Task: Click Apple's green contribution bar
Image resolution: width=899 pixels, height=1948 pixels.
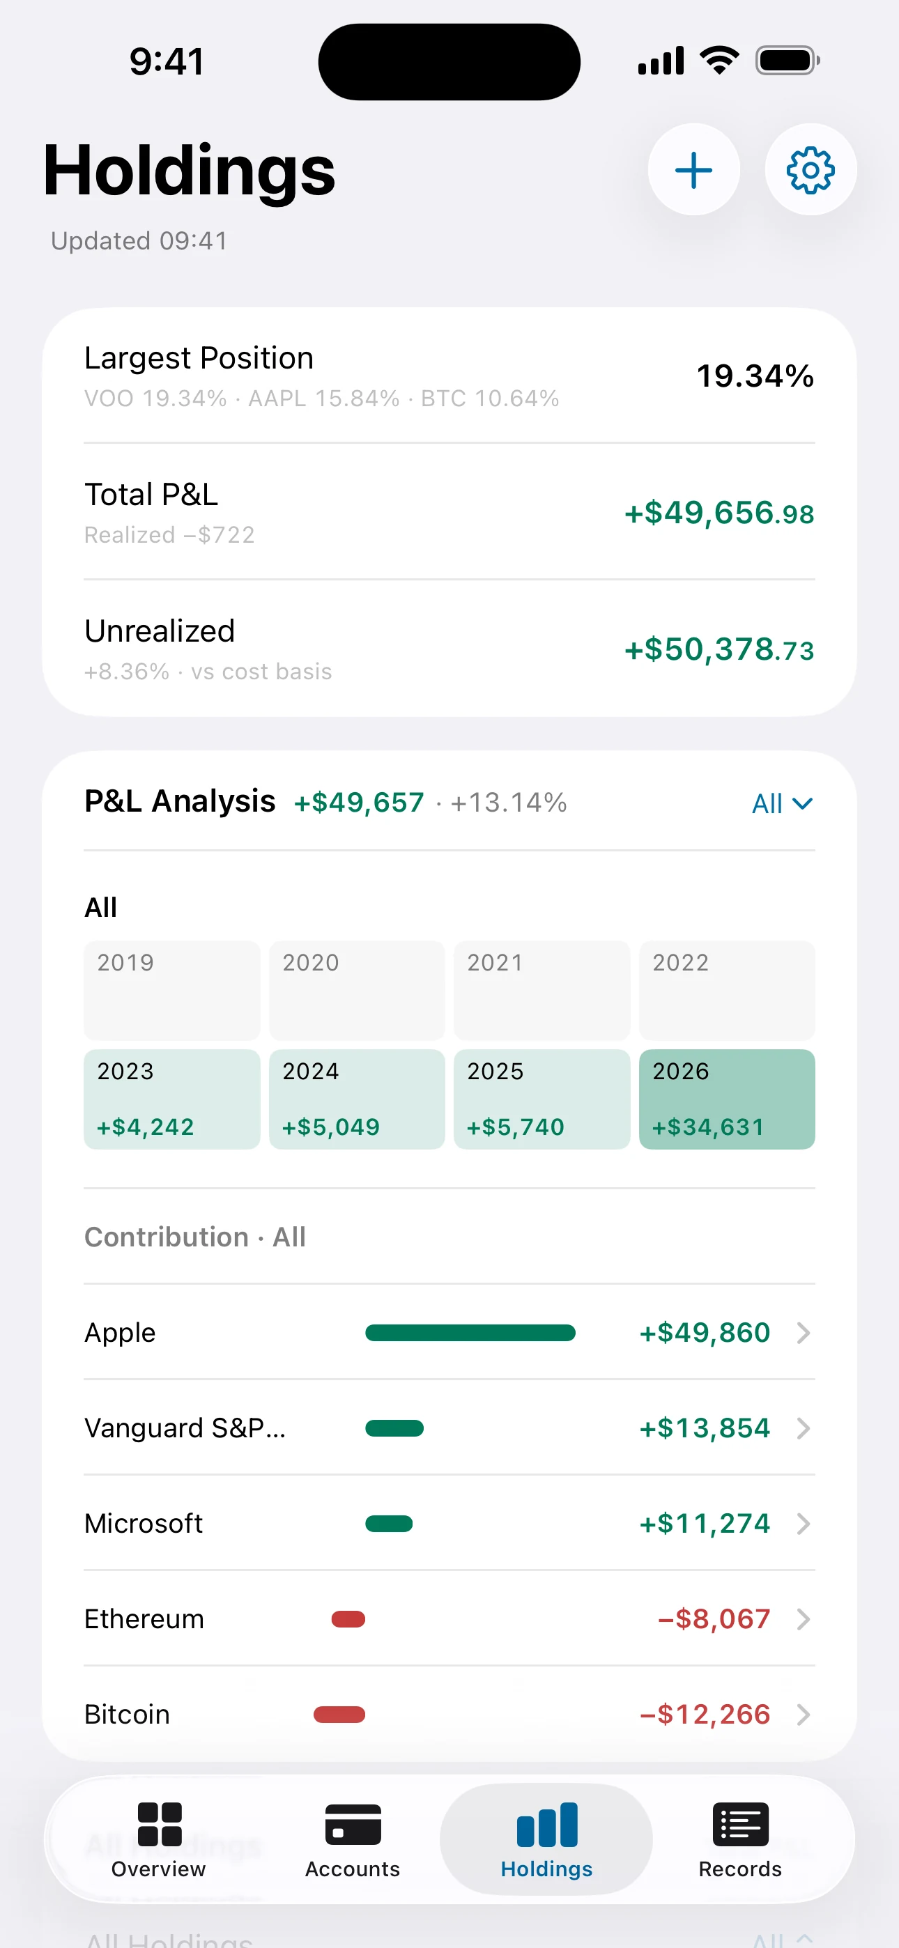Action: (x=470, y=1332)
